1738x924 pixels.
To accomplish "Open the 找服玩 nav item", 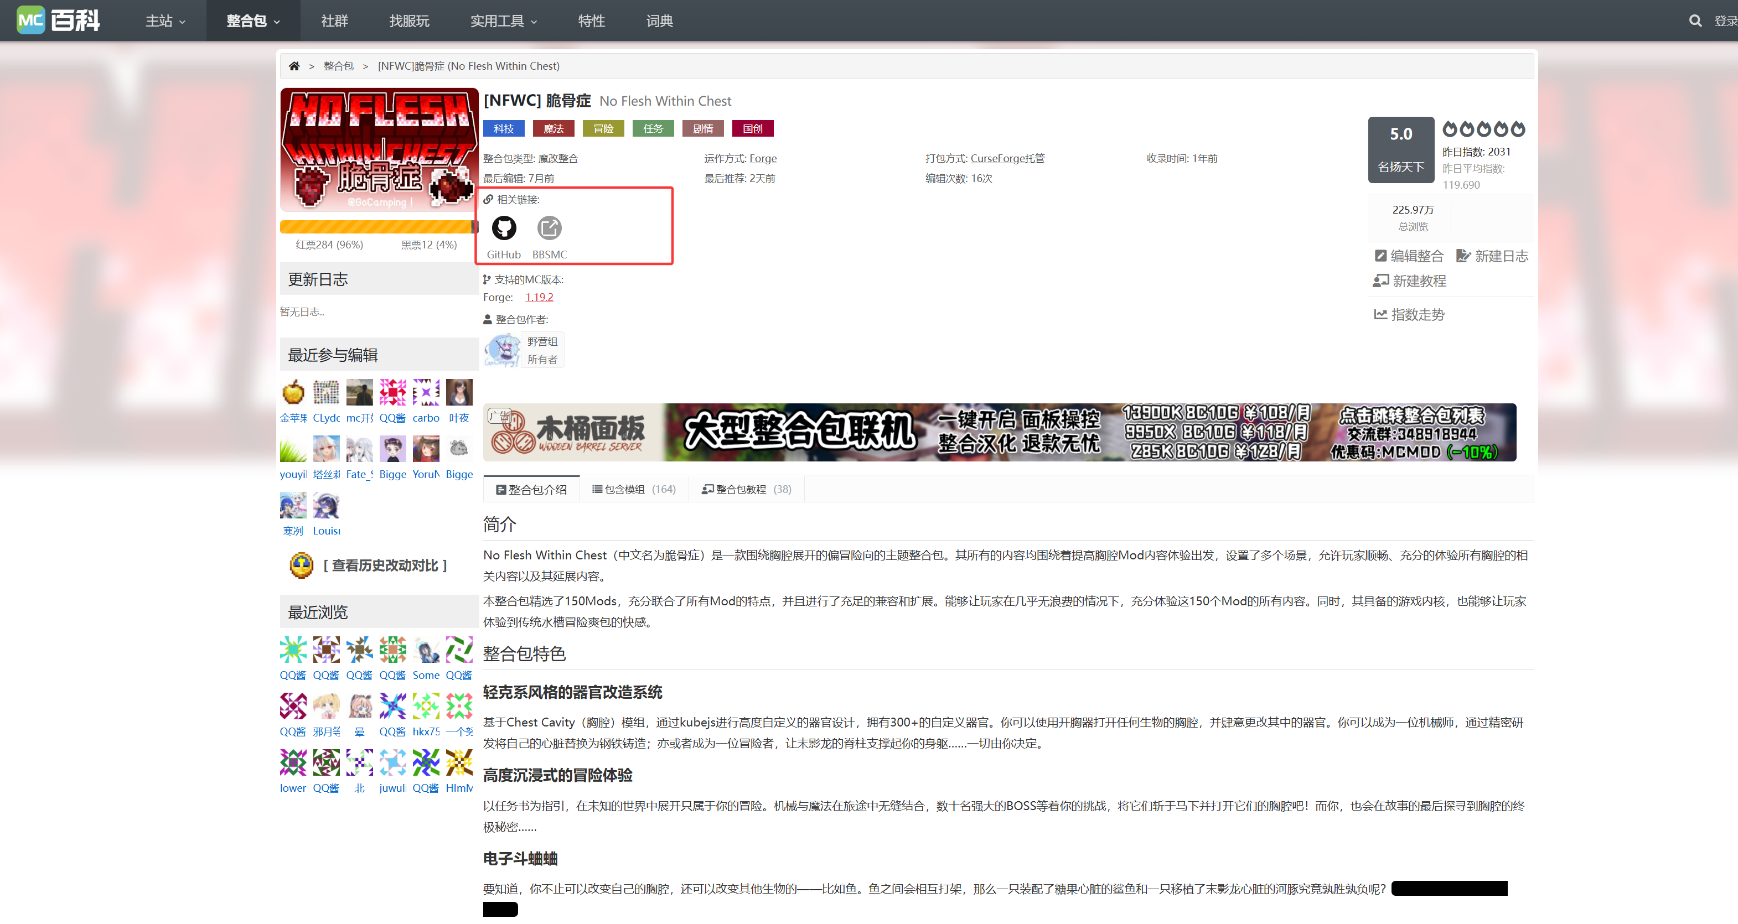I will (x=409, y=21).
